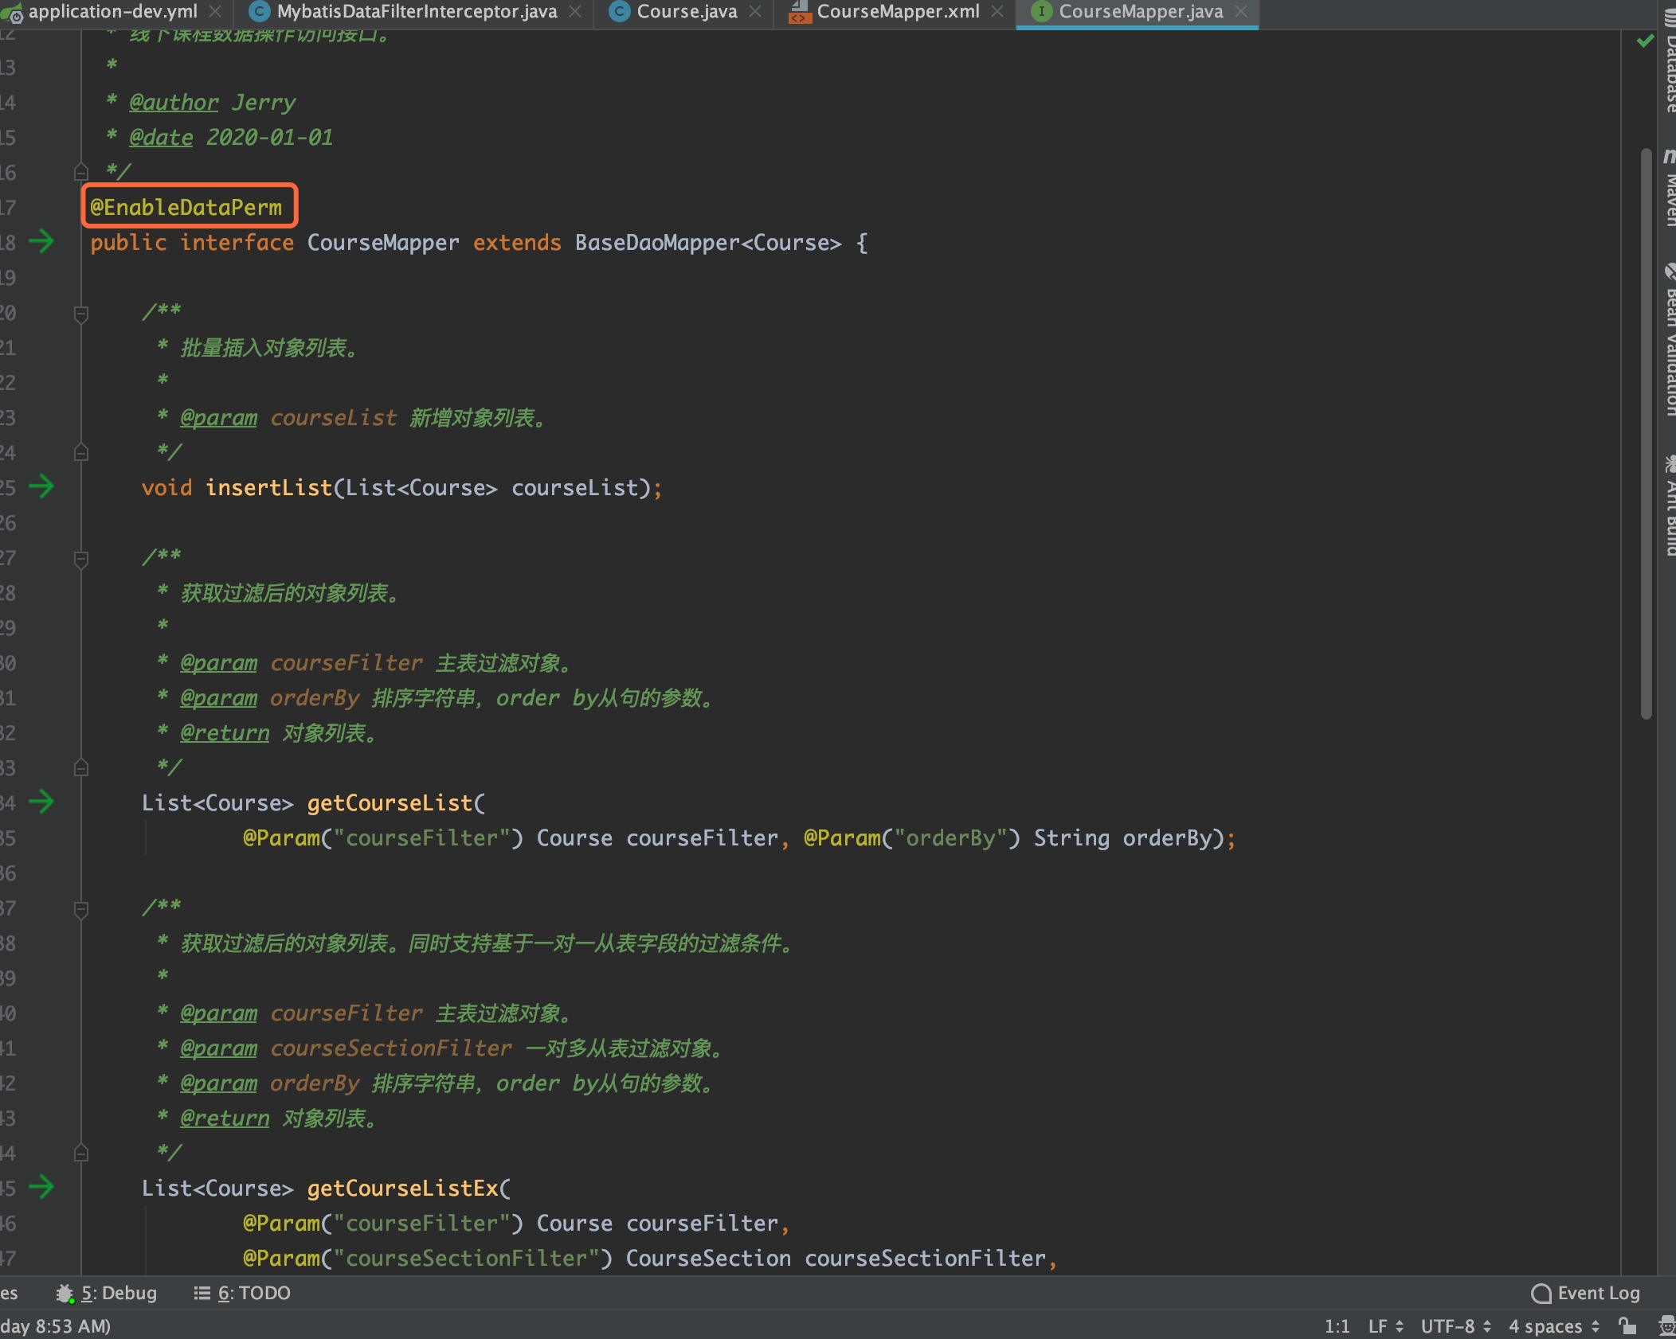Image resolution: width=1676 pixels, height=1339 pixels.
Task: Click the getCourseListEx method name
Action: point(403,1188)
